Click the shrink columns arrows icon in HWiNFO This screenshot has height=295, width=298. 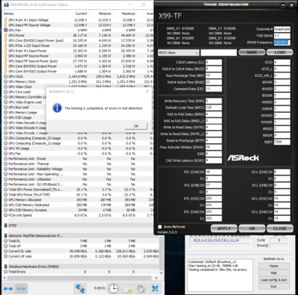pos(21,288)
